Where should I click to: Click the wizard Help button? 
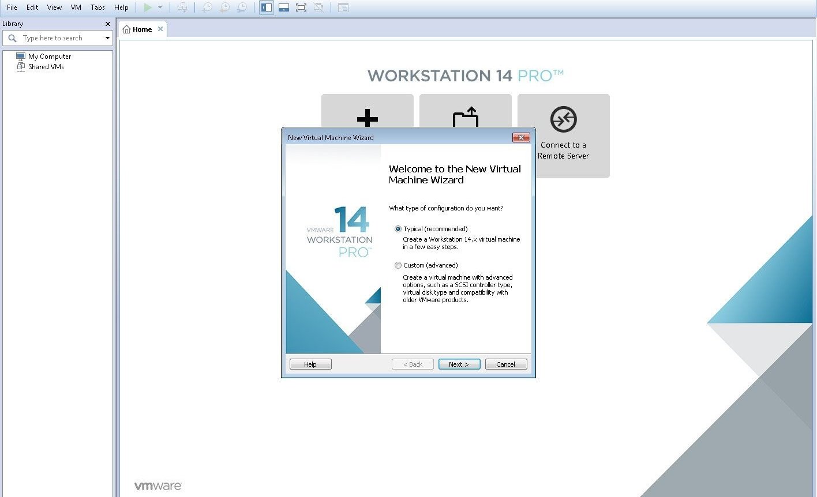[x=310, y=364]
